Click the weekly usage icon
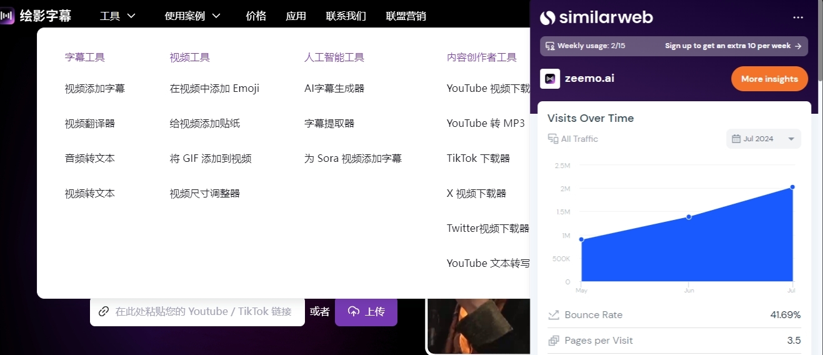 [x=550, y=46]
